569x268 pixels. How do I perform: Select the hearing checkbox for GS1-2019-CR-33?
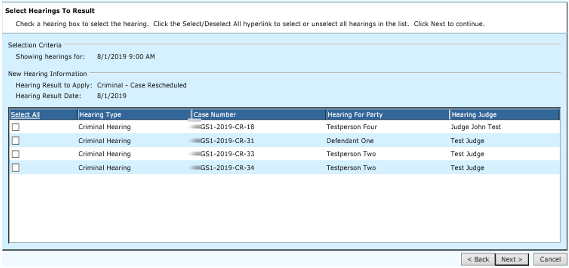[16, 154]
